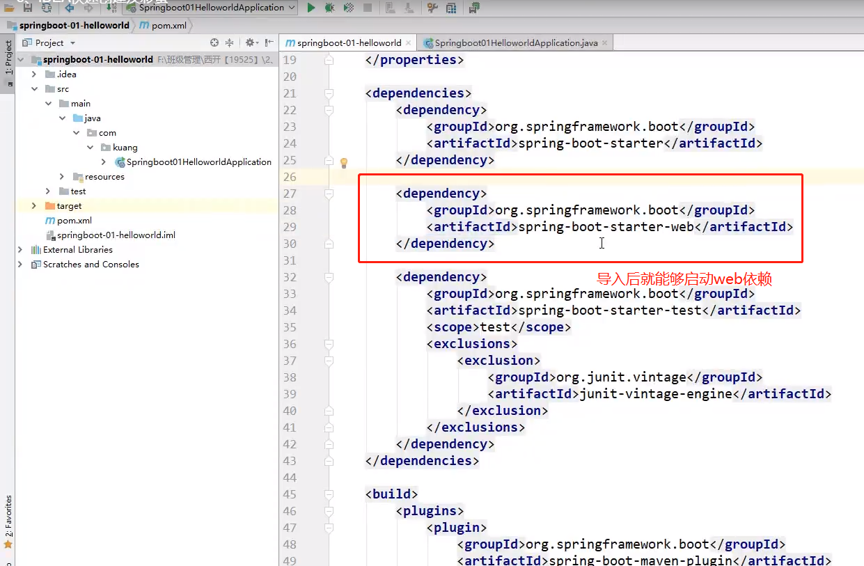This screenshot has height=566, width=864.
Task: Start the Debug bug icon
Action: tap(329, 8)
